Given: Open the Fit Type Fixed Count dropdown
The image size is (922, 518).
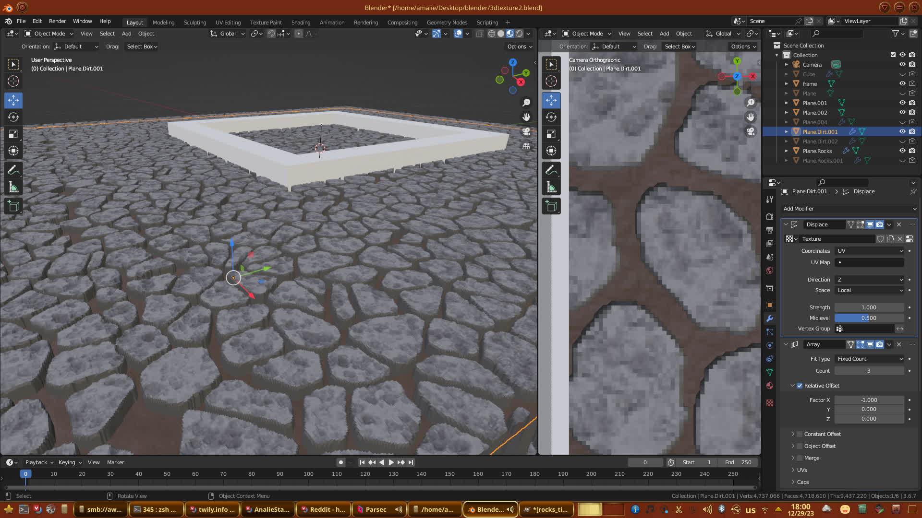Looking at the screenshot, I should pos(869,359).
